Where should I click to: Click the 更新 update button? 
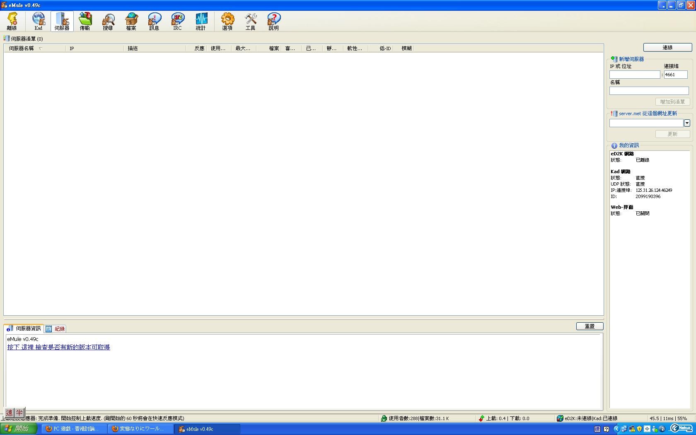(x=672, y=134)
